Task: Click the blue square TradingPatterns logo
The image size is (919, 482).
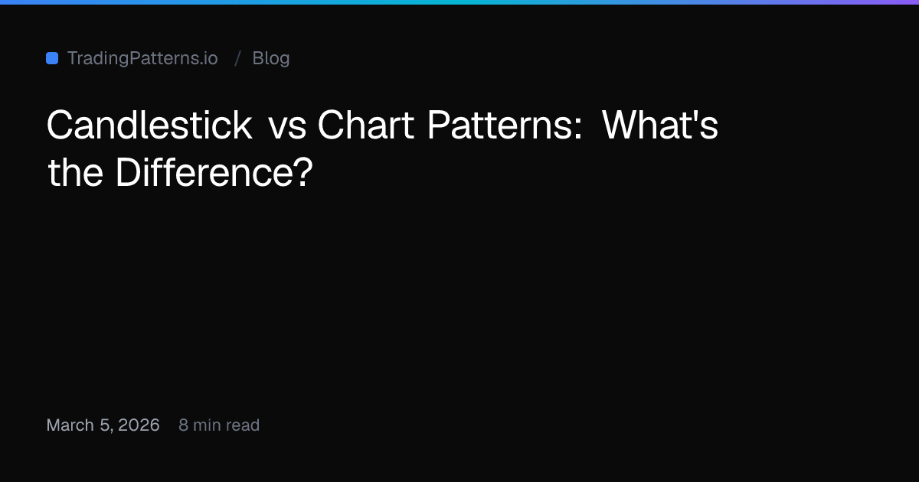Action: click(52, 58)
